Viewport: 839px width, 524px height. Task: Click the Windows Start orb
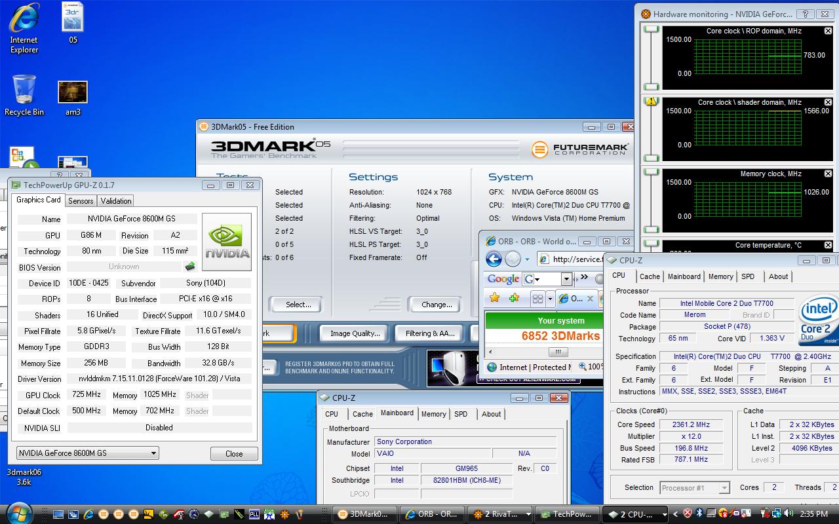tap(18, 513)
